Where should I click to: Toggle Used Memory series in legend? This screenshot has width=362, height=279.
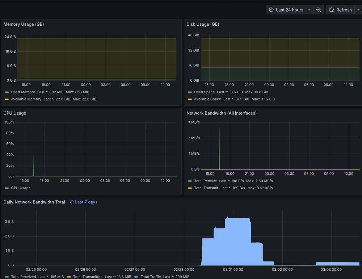[x=23, y=92]
